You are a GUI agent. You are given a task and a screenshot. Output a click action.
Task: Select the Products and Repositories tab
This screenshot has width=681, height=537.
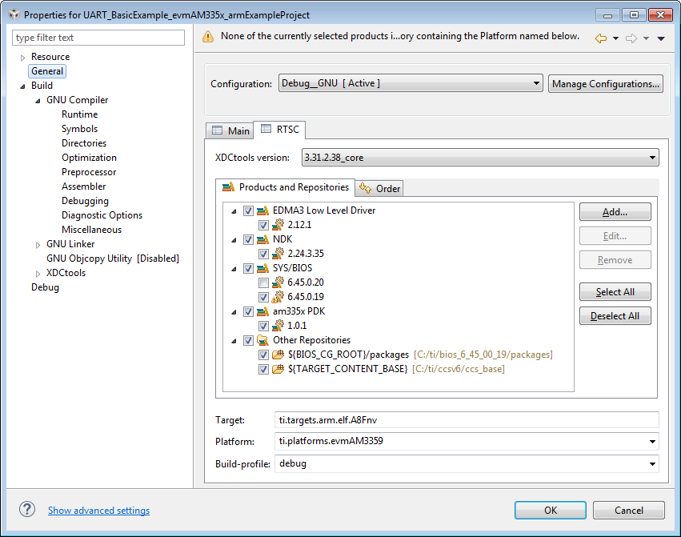[x=286, y=187]
